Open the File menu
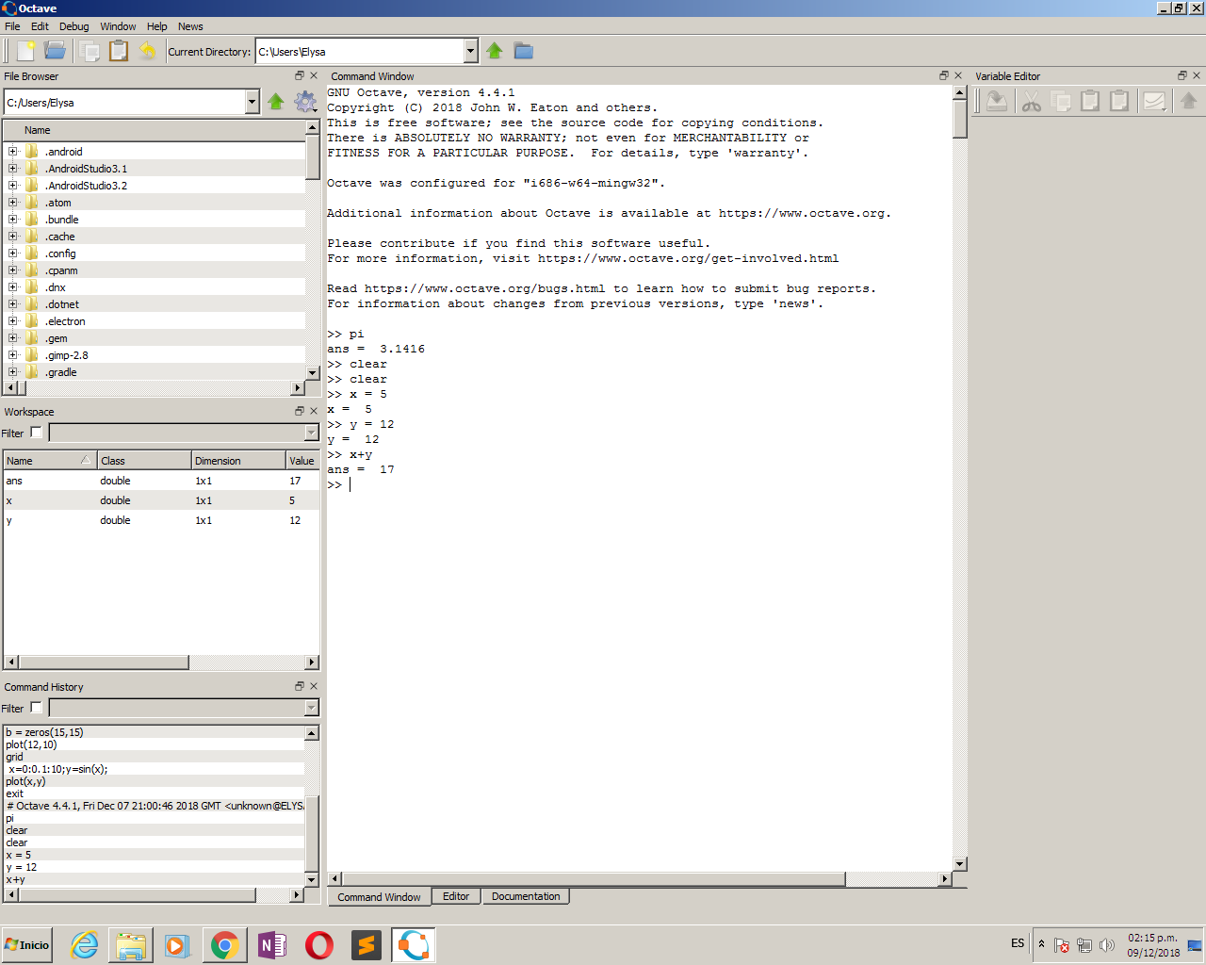The image size is (1206, 965). click(12, 26)
